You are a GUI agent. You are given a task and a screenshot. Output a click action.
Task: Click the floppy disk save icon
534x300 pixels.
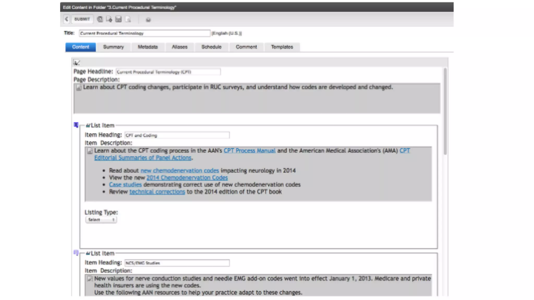[118, 19]
